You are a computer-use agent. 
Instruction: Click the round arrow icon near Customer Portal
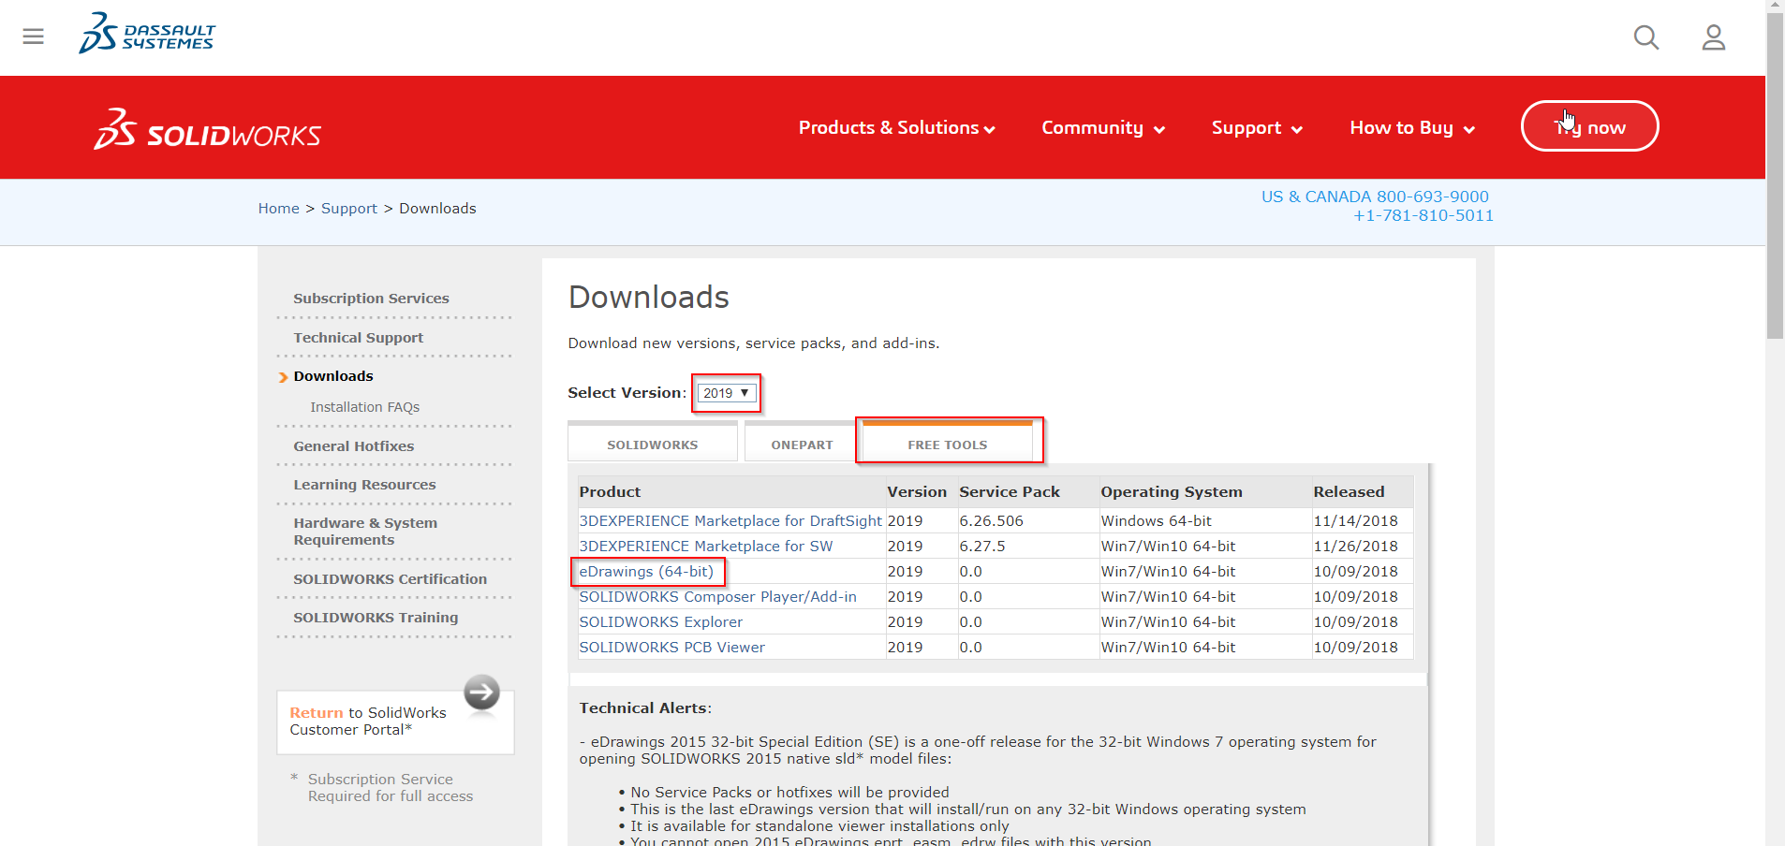click(481, 693)
